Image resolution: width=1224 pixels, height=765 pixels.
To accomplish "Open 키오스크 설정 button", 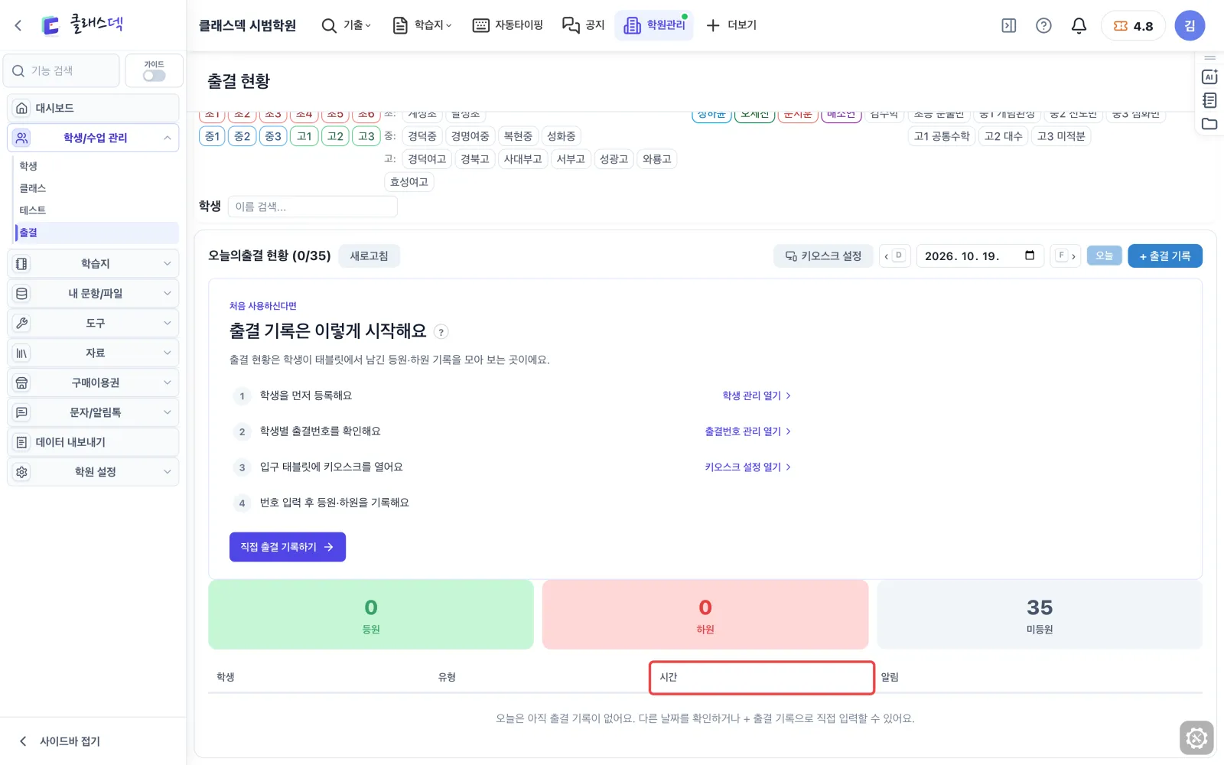I will 823,256.
